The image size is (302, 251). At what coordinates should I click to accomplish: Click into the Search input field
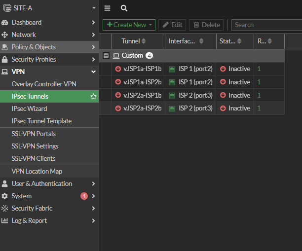tap(266, 25)
